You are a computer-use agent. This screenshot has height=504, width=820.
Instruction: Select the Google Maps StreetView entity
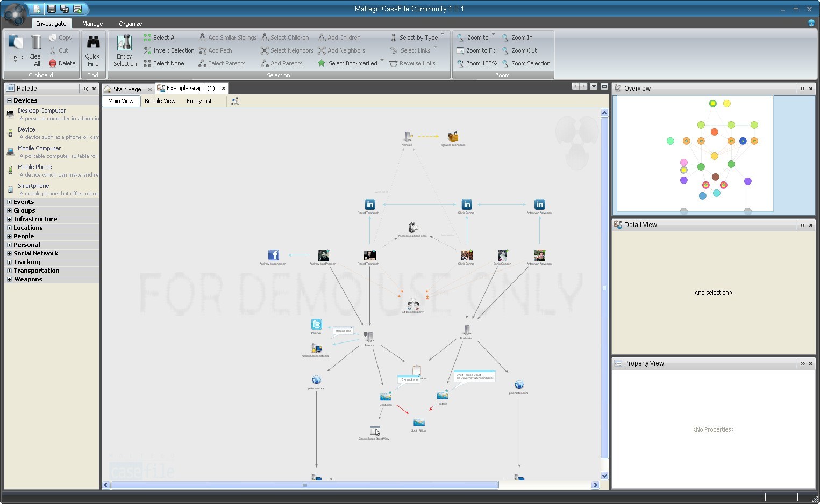pos(375,430)
